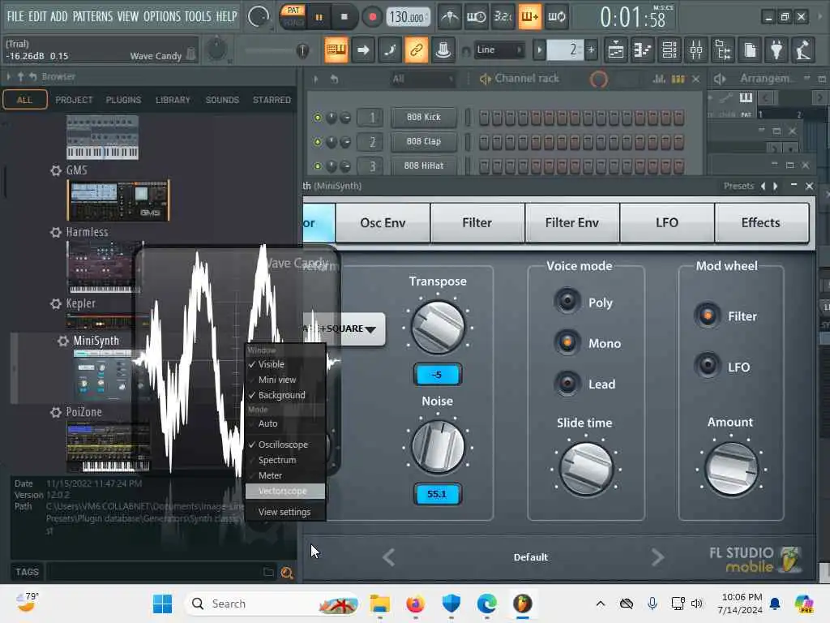Open the Channel rack toolbar icon
830x623 pixels.
click(670, 50)
